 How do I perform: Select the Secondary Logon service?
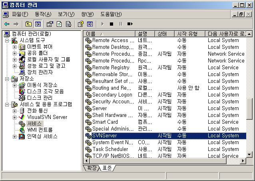point(165,95)
